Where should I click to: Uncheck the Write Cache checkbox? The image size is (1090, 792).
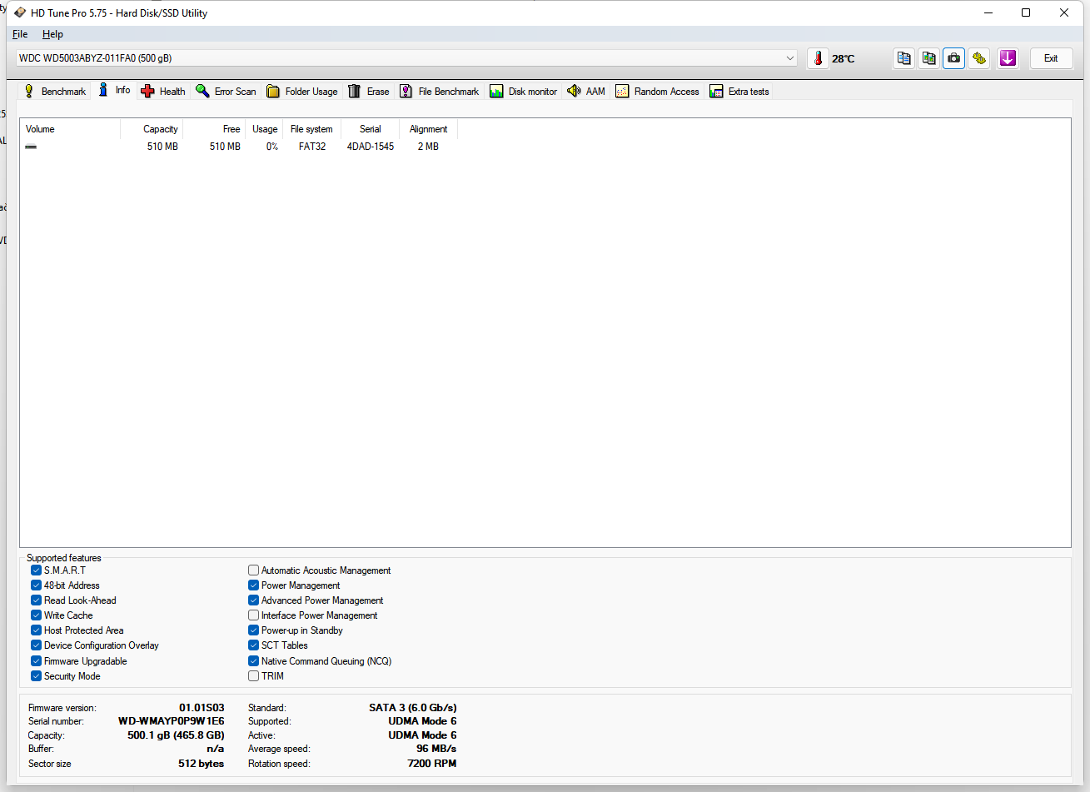pyautogui.click(x=37, y=615)
